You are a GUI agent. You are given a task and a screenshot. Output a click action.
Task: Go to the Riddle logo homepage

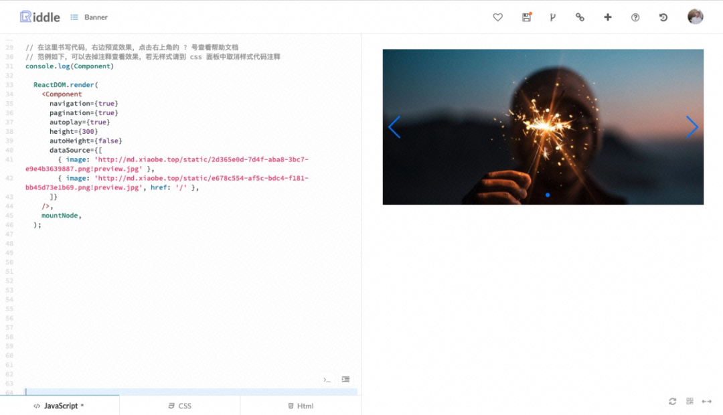[40, 17]
